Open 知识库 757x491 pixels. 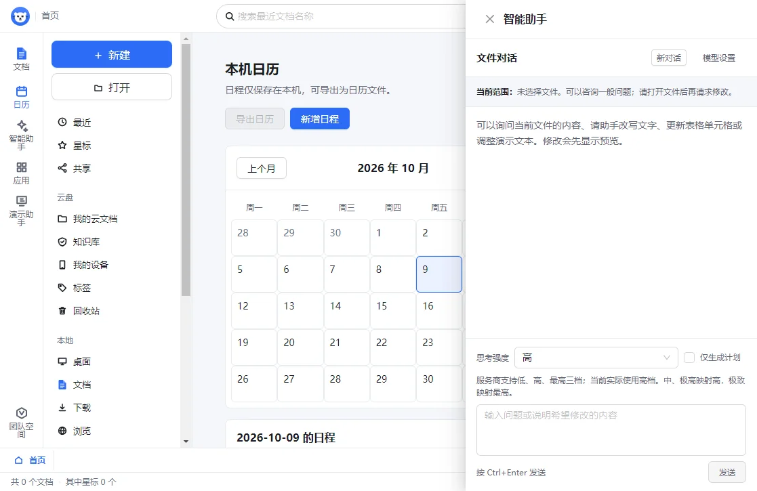point(112,242)
